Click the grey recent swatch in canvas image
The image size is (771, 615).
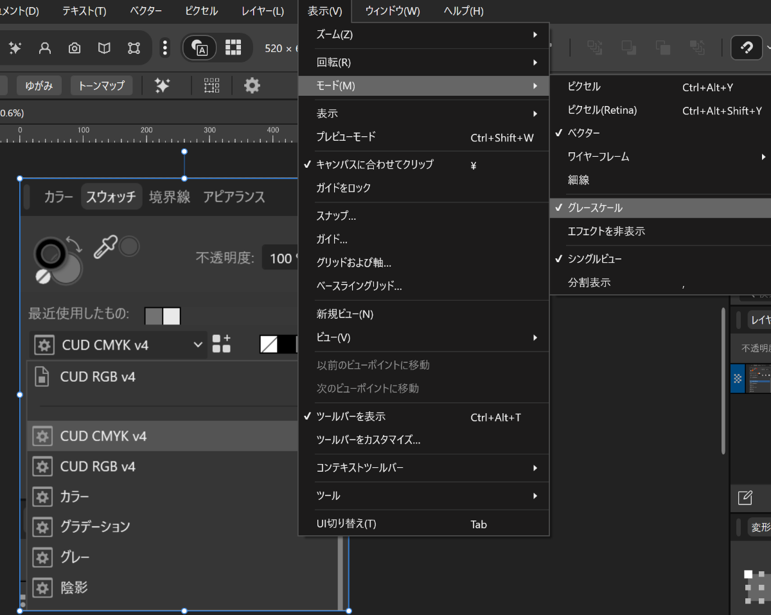coord(154,316)
